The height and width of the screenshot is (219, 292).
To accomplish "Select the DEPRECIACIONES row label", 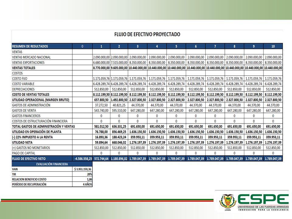I will [23, 89].
